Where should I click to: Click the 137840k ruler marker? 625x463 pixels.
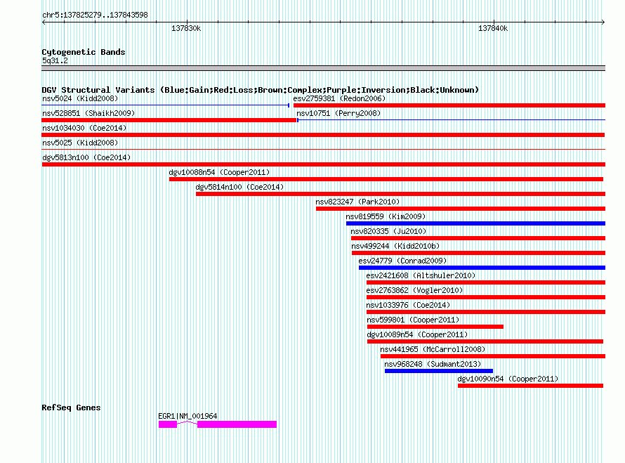coord(493,28)
